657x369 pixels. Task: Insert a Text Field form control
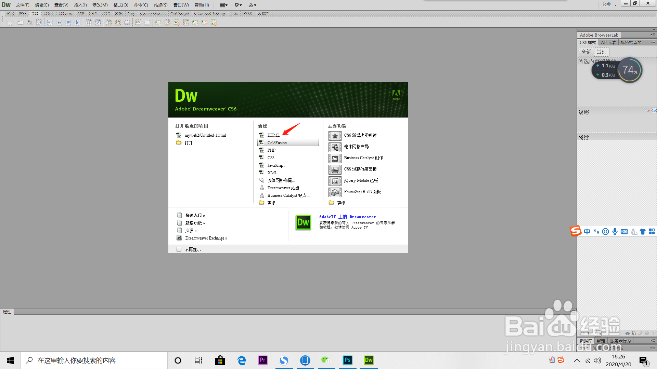pos(21,23)
